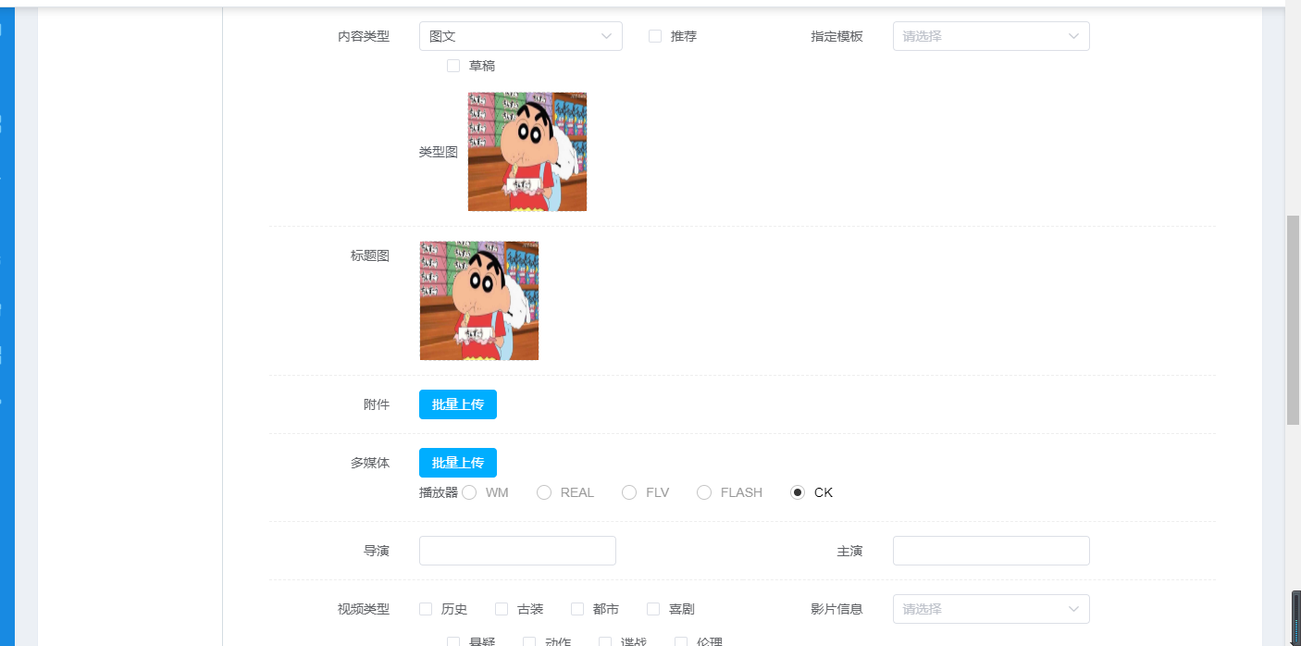Expand the 指定模板 select box
This screenshot has height=646, width=1301.
tap(991, 36)
